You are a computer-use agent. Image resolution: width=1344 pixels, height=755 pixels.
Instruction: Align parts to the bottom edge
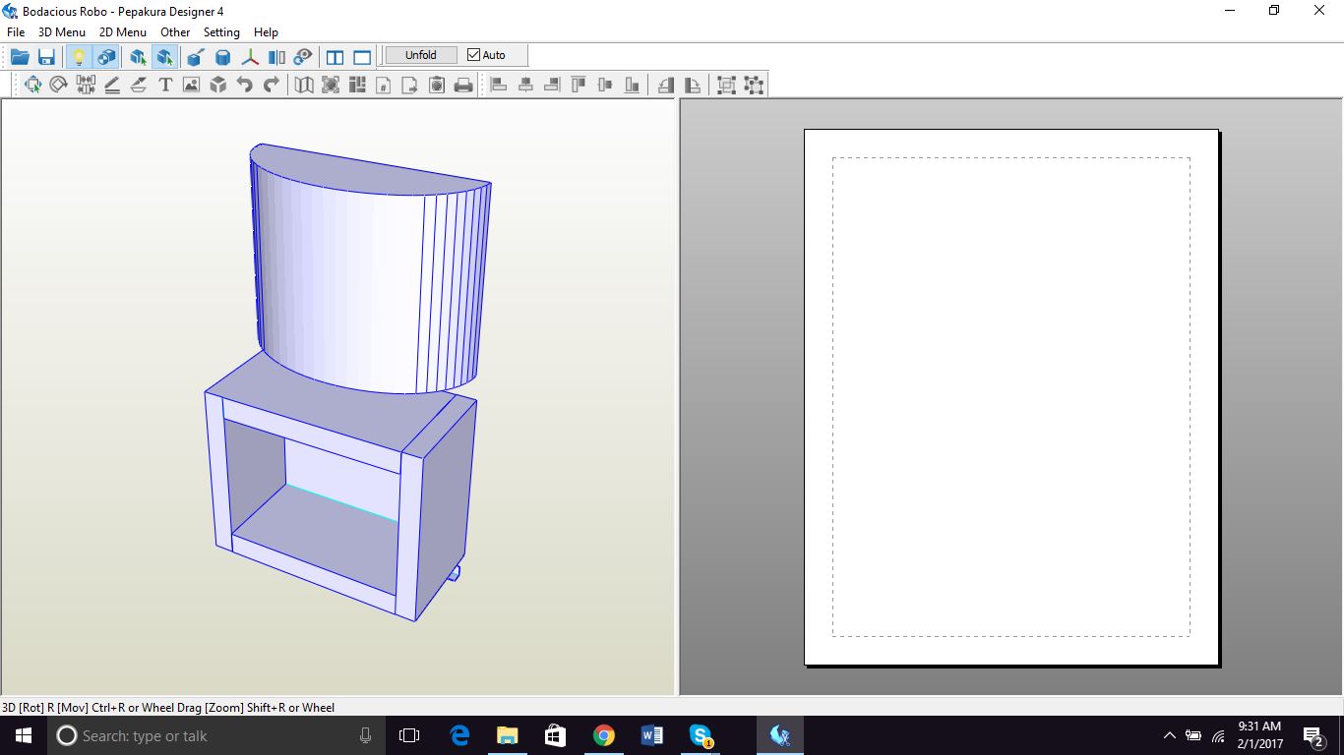[x=632, y=85]
